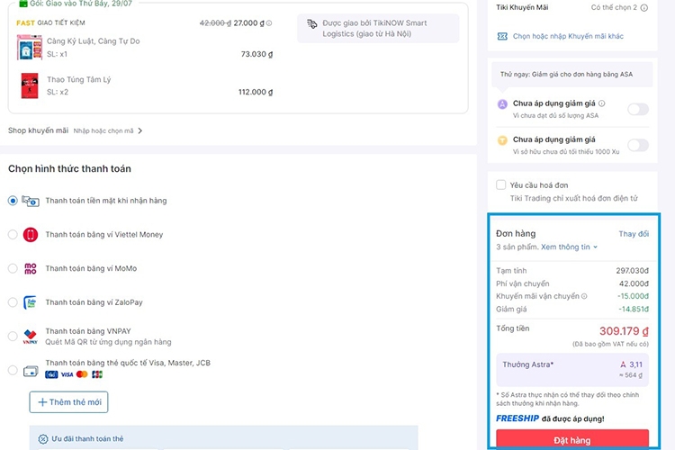Click the Tạm tính 297.030đ value
The height and width of the screenshot is (450, 675).
632,270
